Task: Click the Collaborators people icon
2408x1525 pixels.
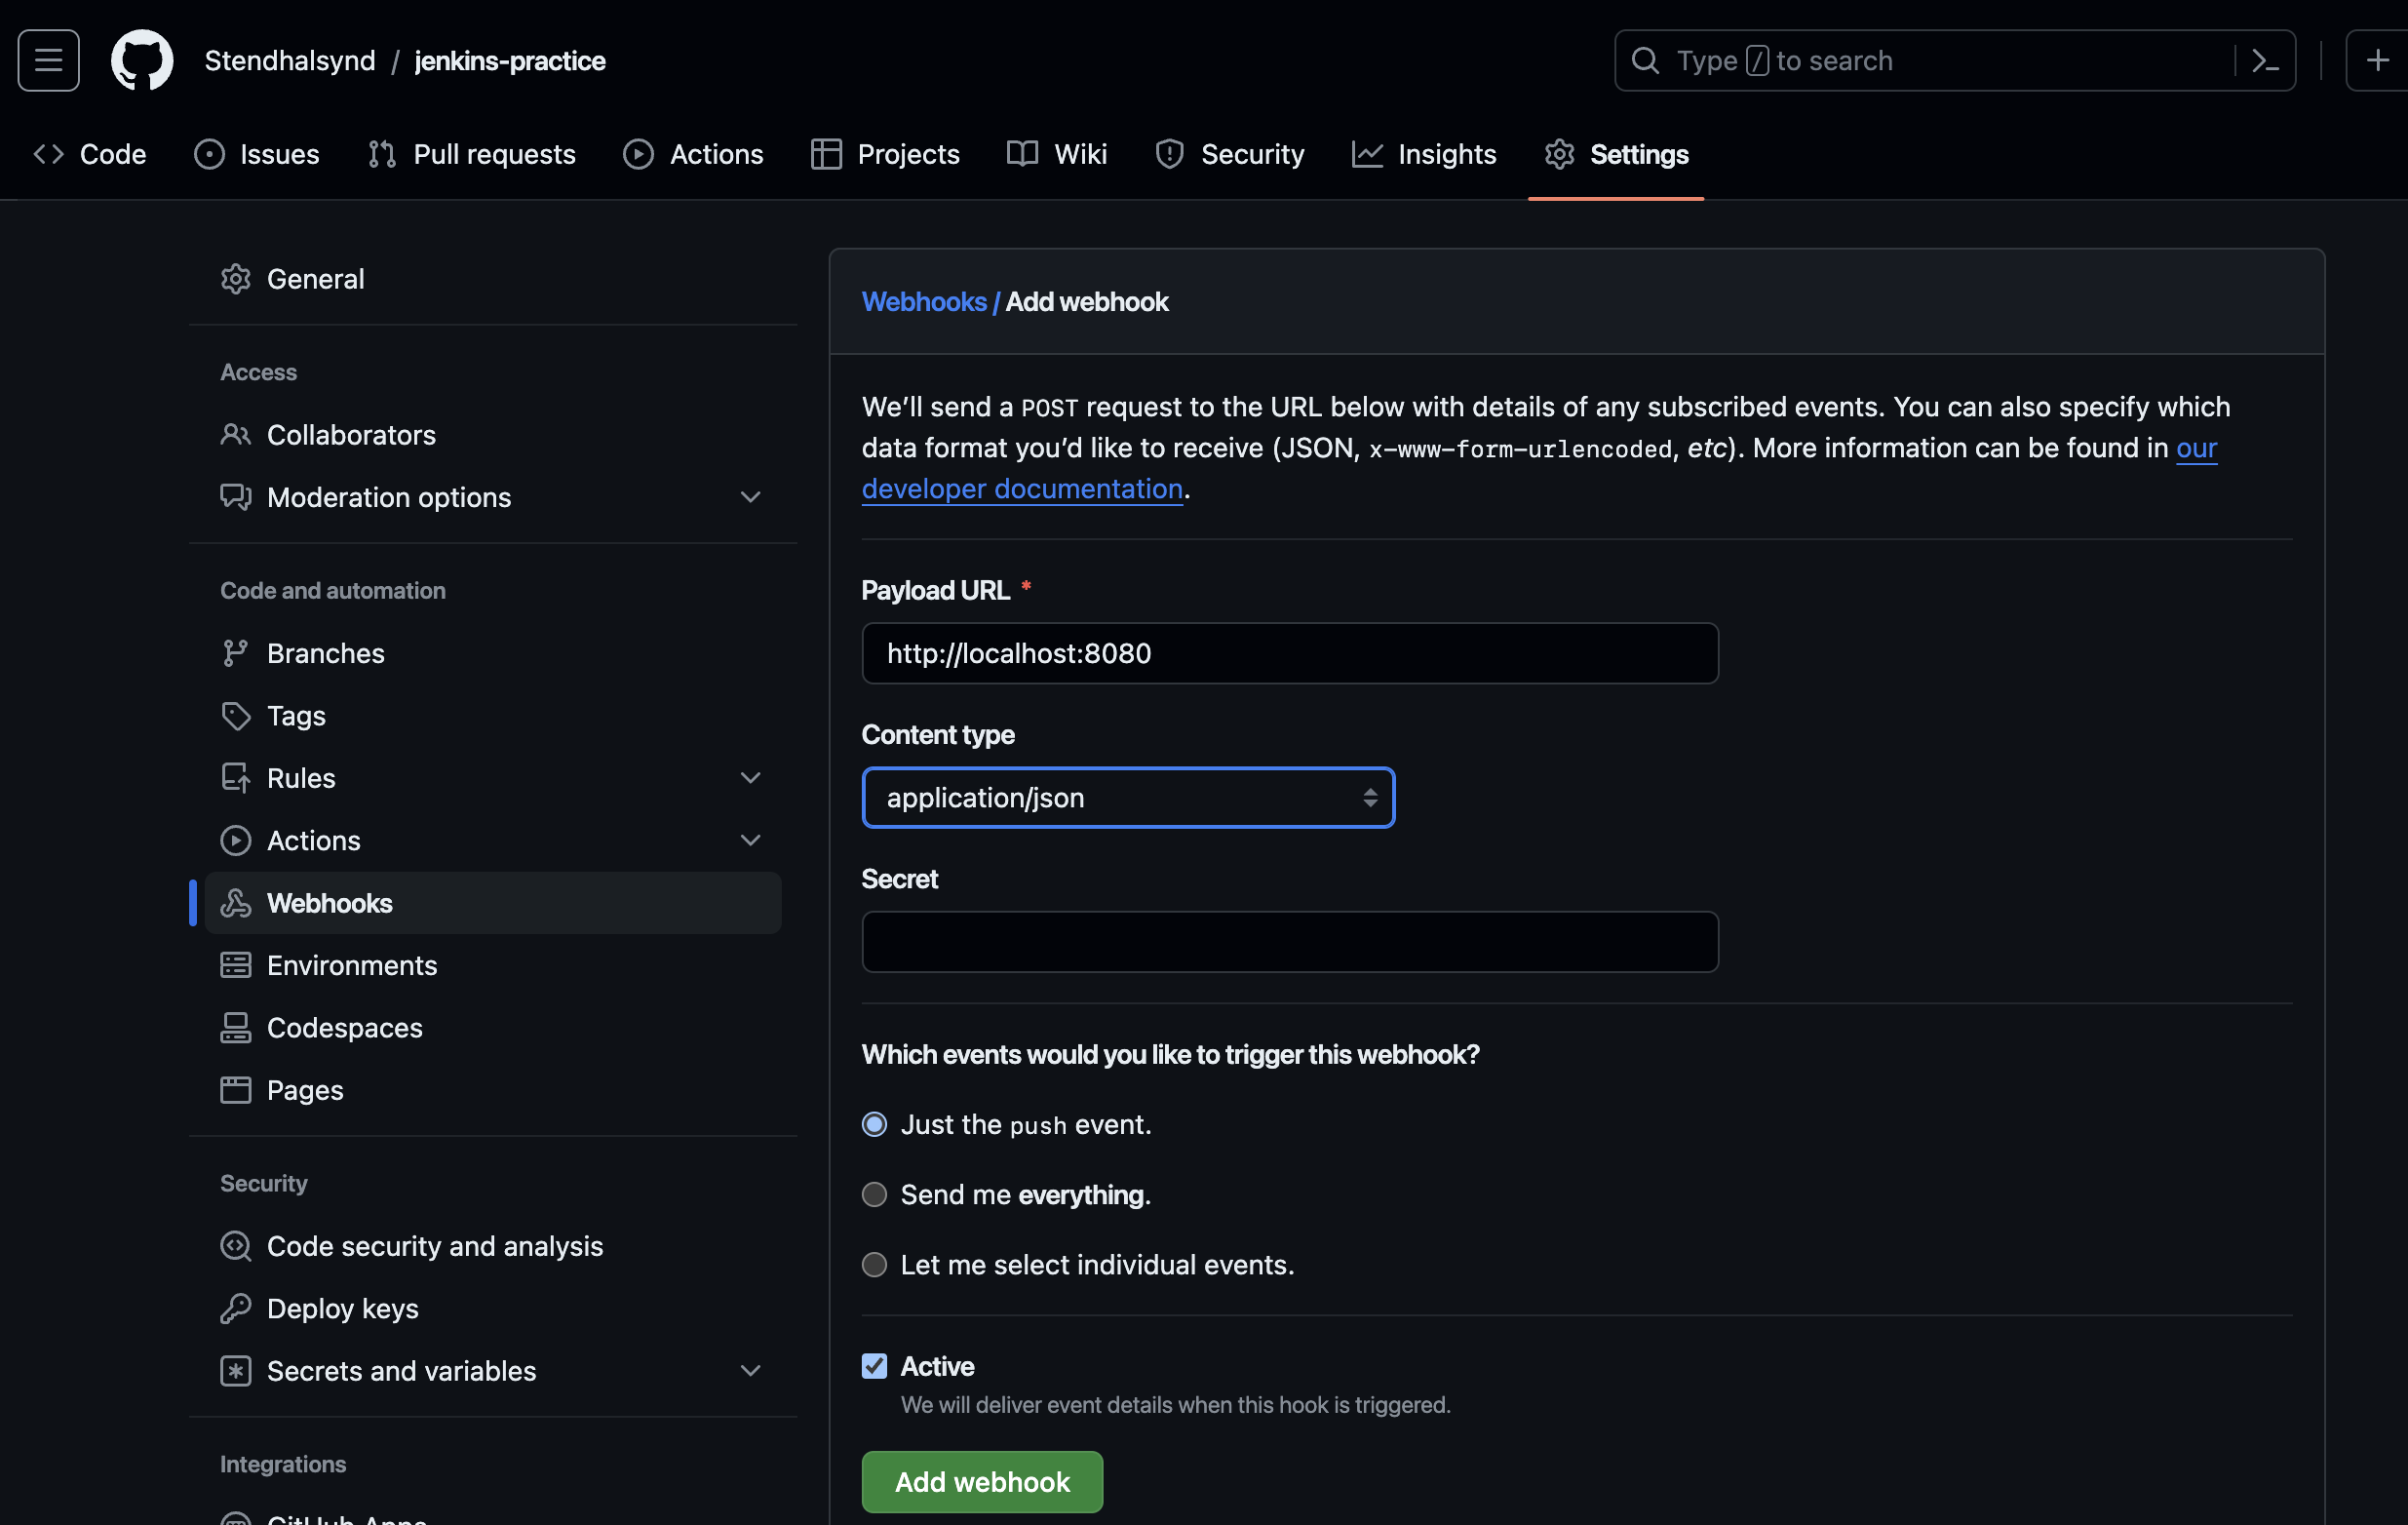Action: pos(235,435)
